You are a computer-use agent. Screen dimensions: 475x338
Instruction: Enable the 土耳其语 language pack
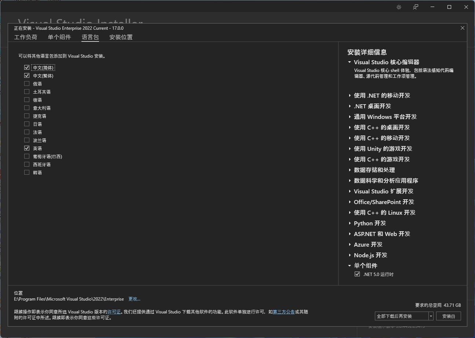27,92
